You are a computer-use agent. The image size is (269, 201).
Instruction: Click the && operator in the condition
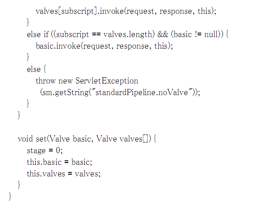[x=163, y=34]
